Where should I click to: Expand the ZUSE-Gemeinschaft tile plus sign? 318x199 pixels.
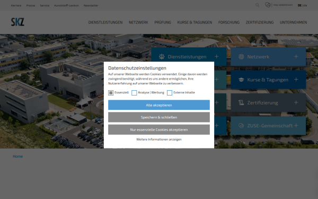point(296,125)
